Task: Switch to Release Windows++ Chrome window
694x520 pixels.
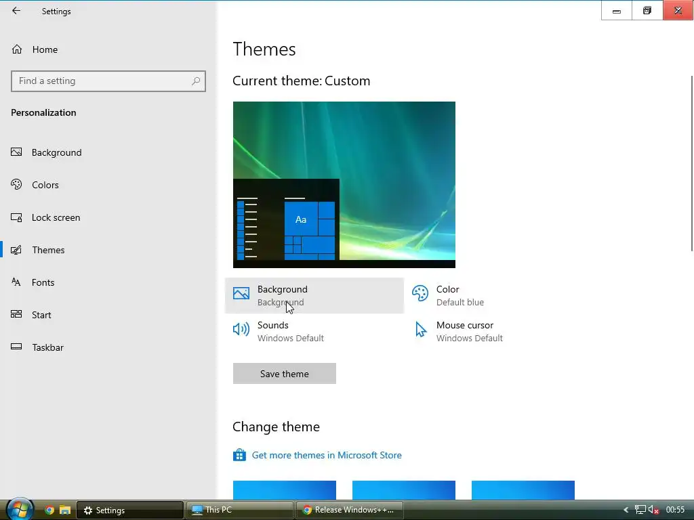Action: [349, 510]
